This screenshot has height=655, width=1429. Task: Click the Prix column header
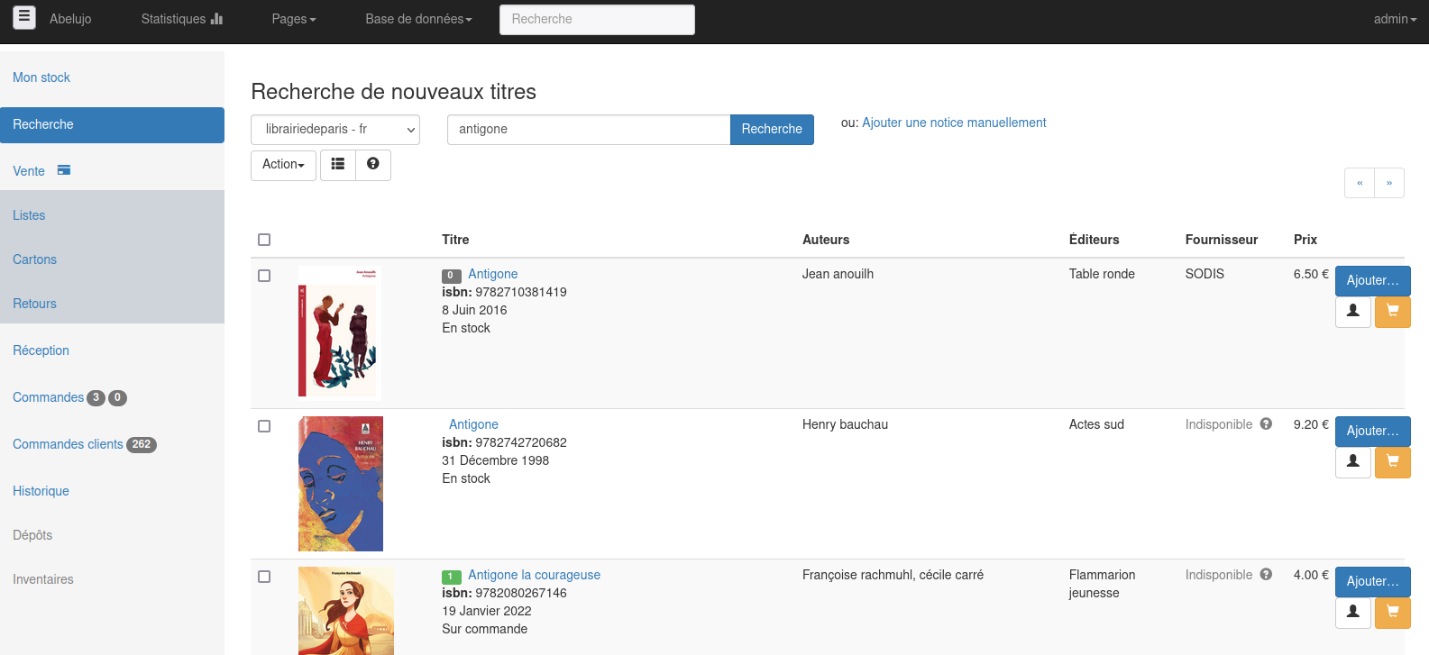point(1305,240)
